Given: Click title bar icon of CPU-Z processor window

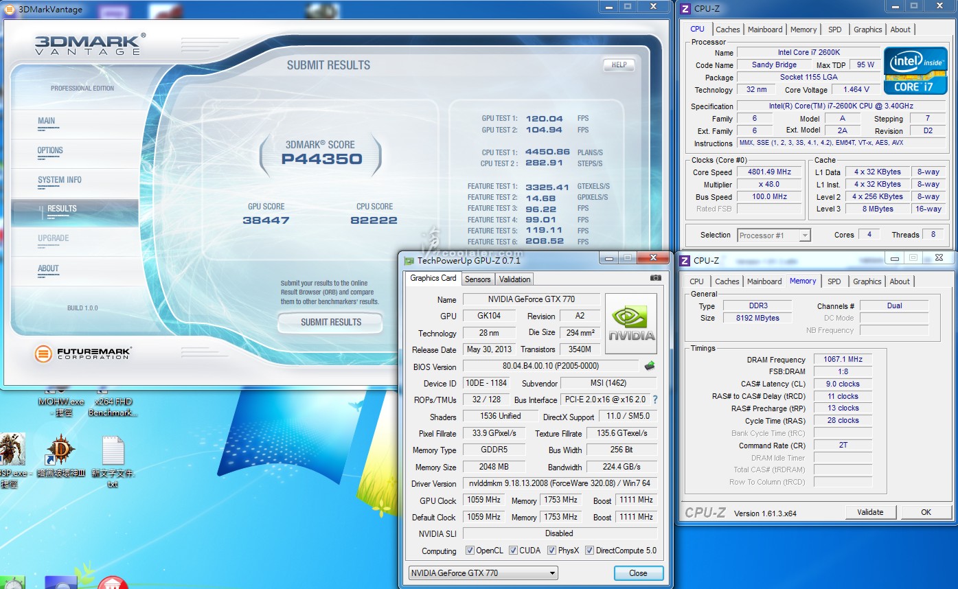Looking at the screenshot, I should click(685, 8).
